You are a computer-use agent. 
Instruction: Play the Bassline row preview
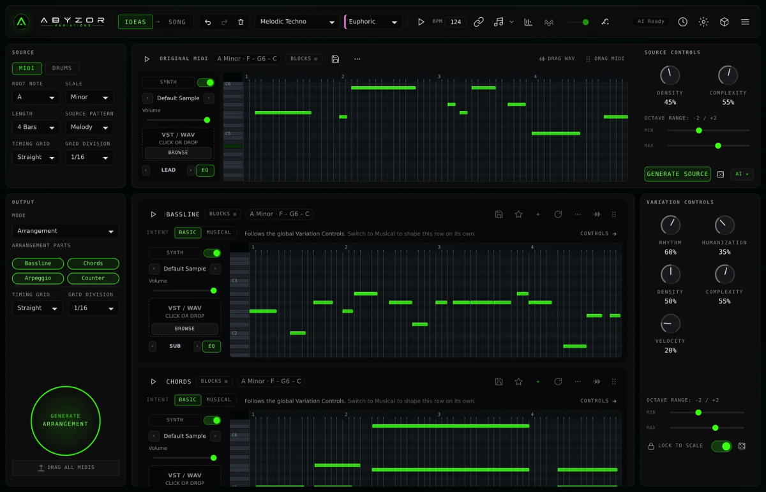pos(153,214)
